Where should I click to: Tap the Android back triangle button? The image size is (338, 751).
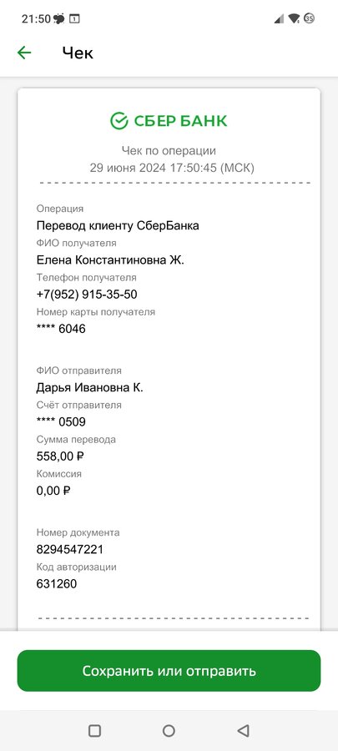243,730
